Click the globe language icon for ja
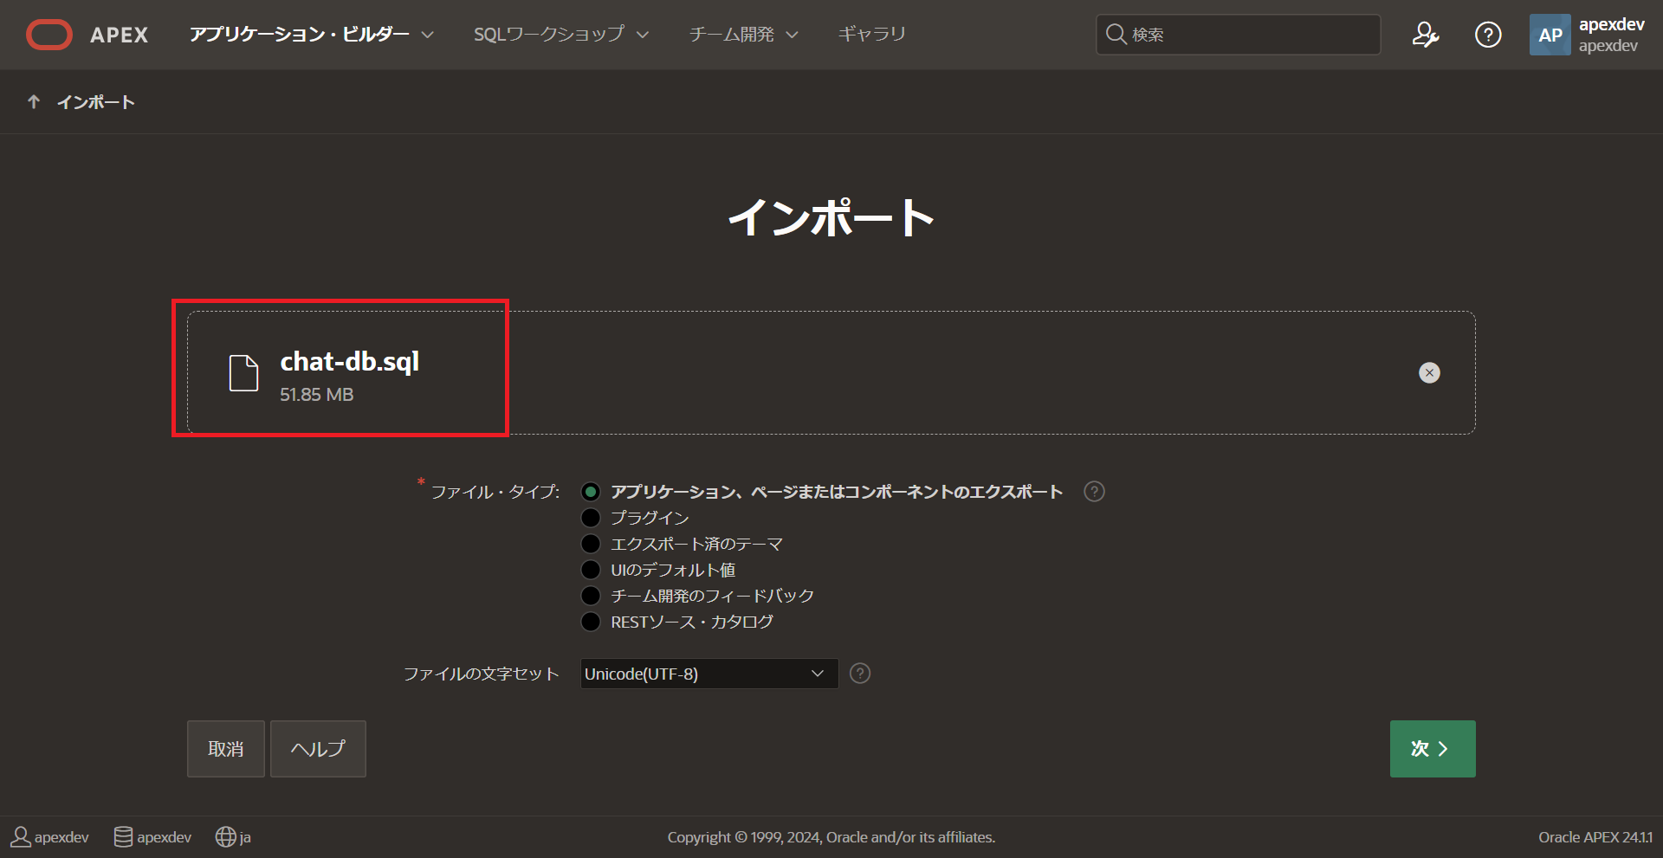 tap(225, 837)
